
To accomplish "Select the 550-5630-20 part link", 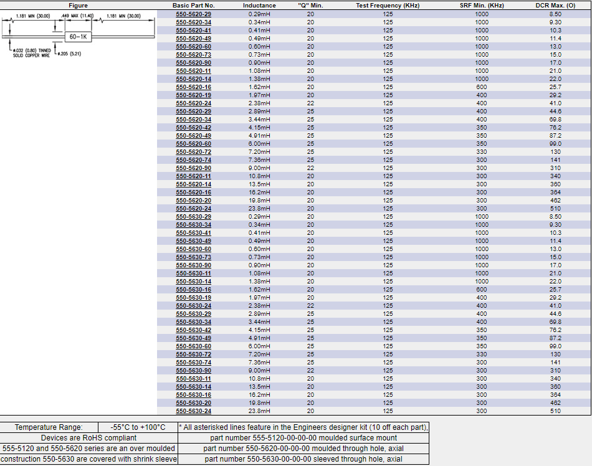I will point(193,402).
